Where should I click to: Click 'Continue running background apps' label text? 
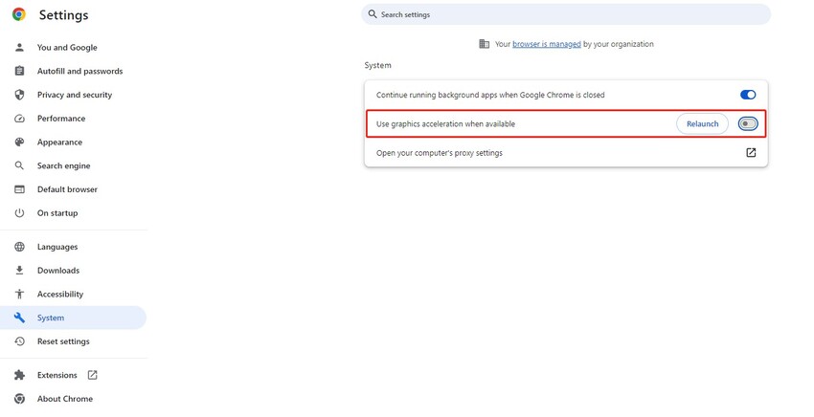490,95
